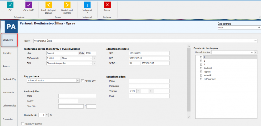Open the Všeobecné tab
261x126 pixels.
click(9, 40)
